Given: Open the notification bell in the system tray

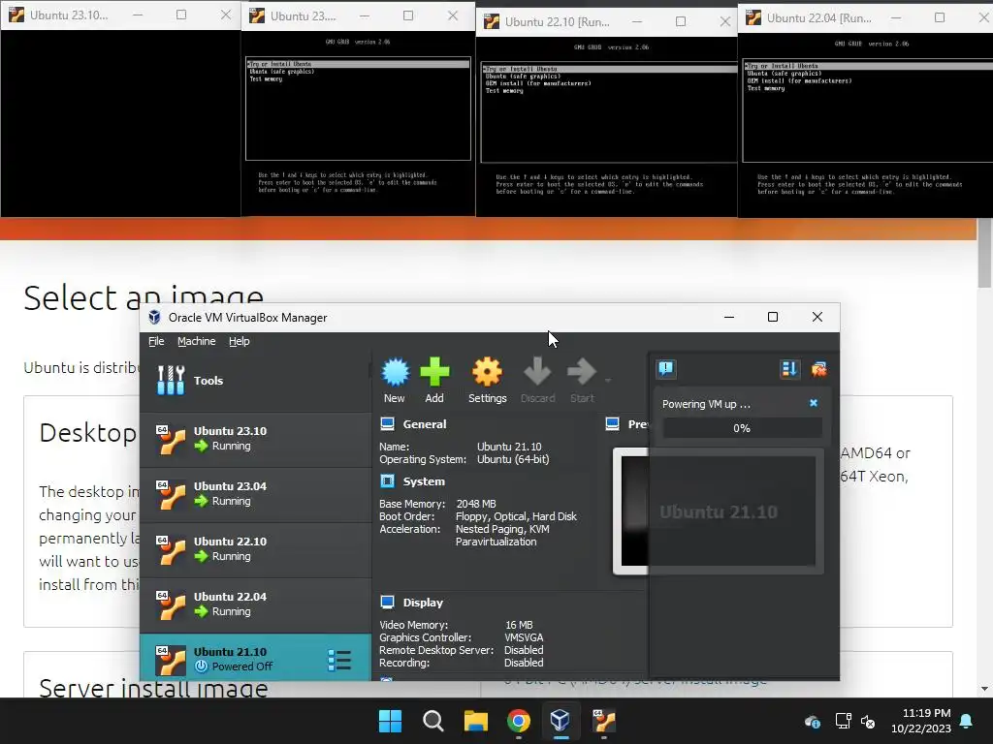Looking at the screenshot, I should click(x=967, y=721).
